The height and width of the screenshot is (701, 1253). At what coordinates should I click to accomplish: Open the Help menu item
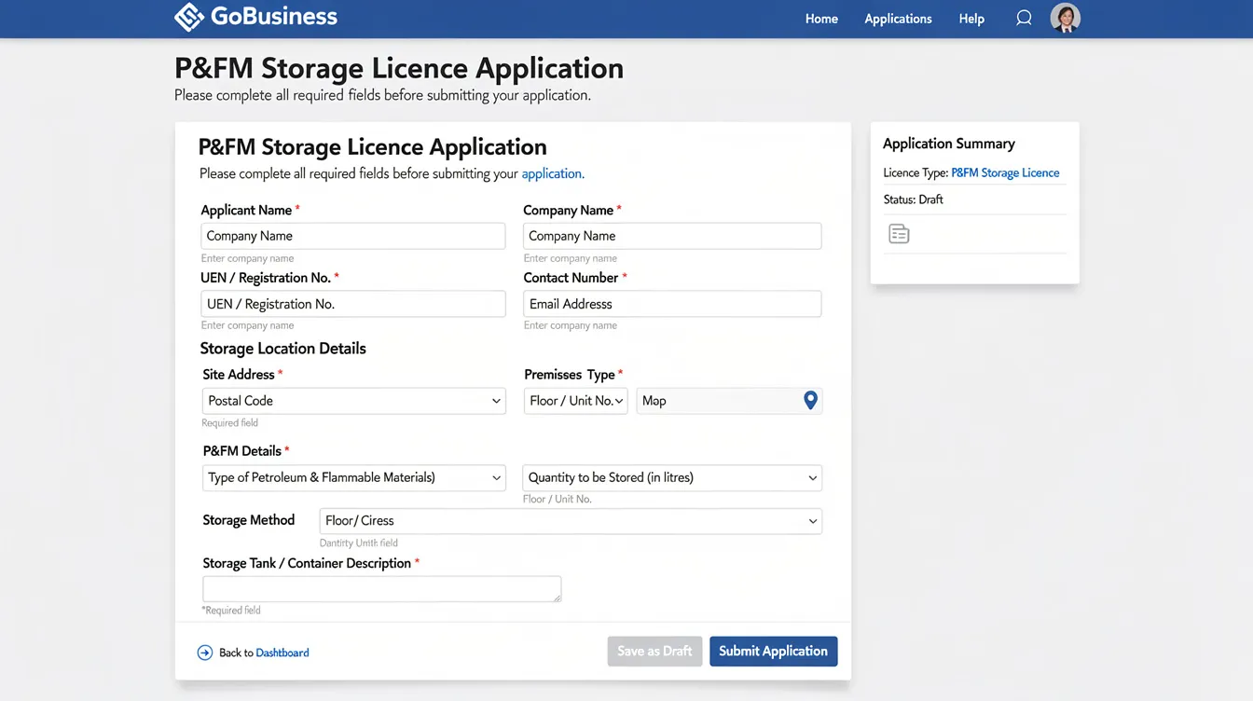point(971,19)
